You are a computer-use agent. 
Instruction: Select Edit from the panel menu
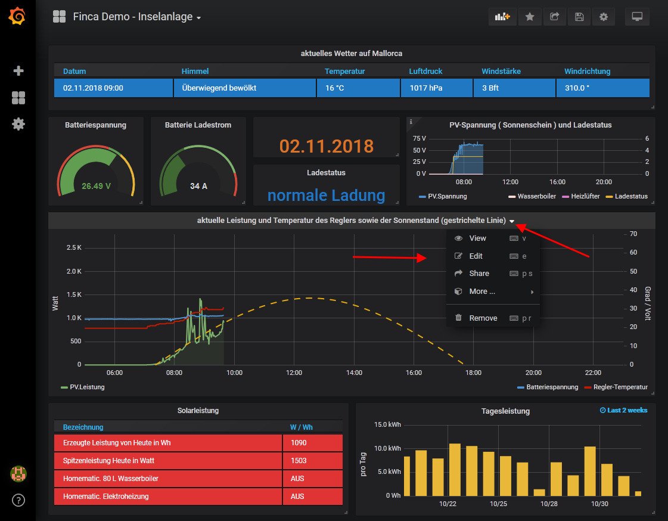tap(476, 256)
